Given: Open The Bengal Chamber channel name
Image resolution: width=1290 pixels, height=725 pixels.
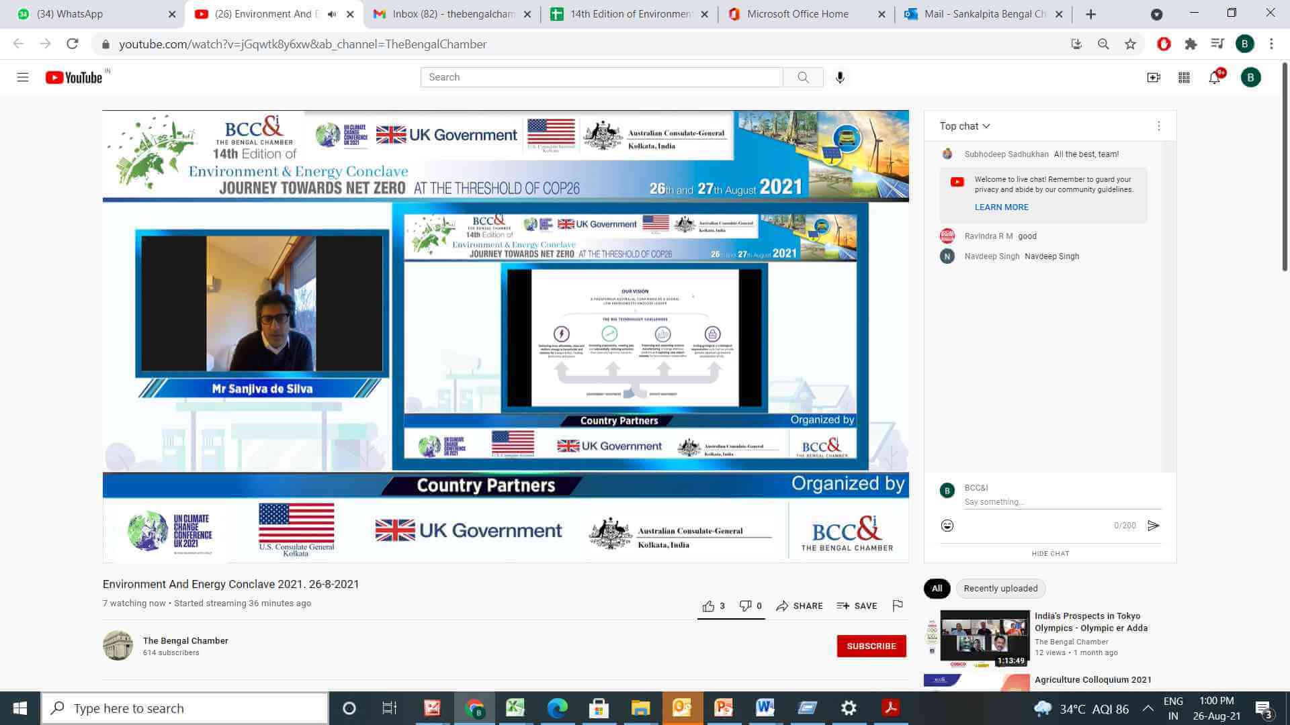Looking at the screenshot, I should coord(185,640).
